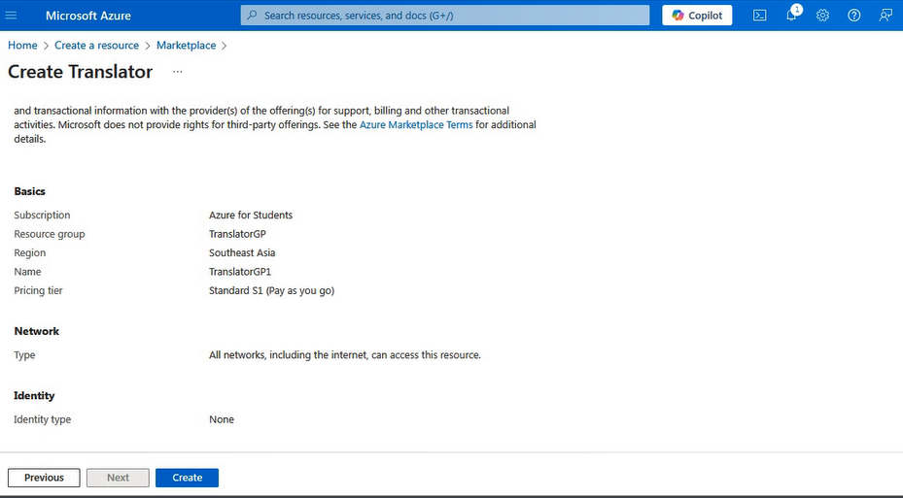Click the 'Pricing tier' label
Screen dimensions: 903x498
tap(38, 291)
